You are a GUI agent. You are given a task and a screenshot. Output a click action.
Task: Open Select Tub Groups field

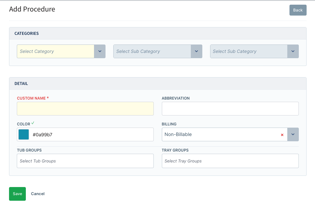[x=85, y=161]
